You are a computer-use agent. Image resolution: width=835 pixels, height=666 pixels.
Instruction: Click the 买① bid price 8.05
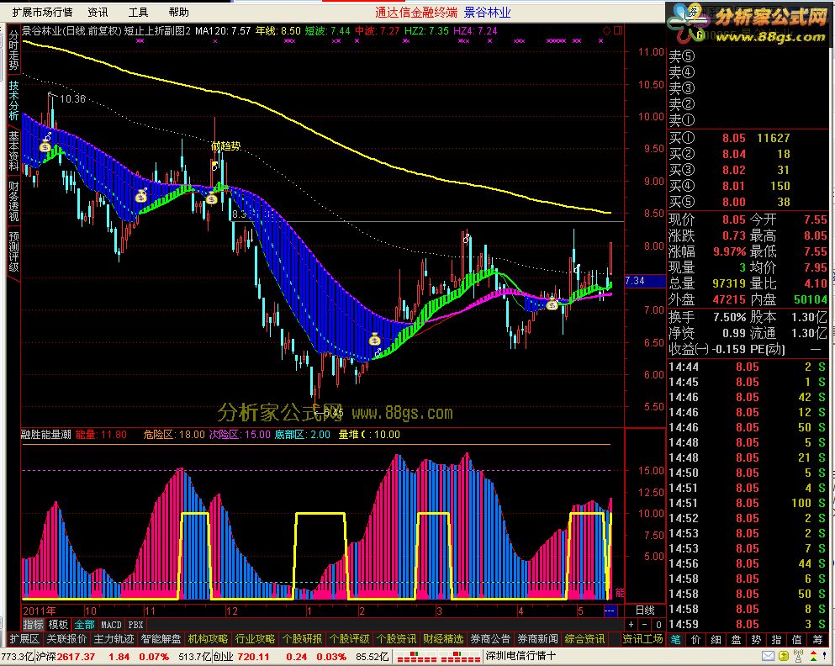[x=734, y=138]
